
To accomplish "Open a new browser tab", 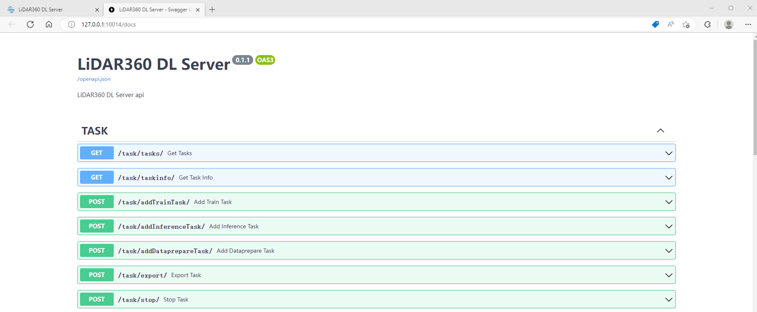I will coord(212,9).
